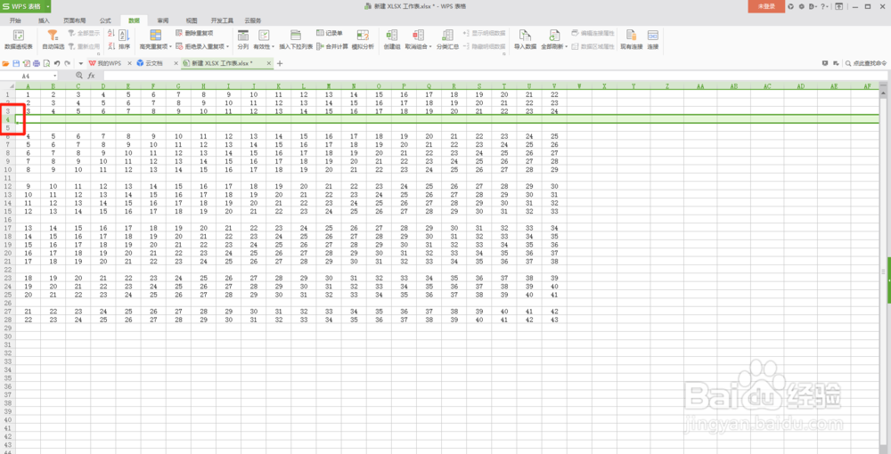The width and height of the screenshot is (891, 454).
Task: Select the 视图 ribbon tab
Action: coord(192,20)
